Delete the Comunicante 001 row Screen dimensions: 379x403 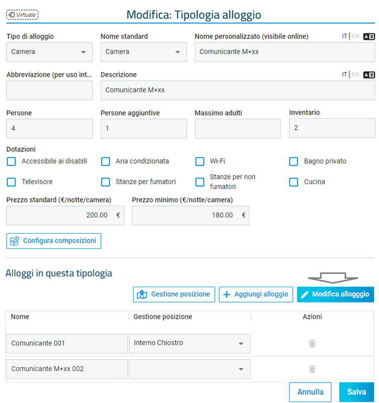tap(312, 344)
